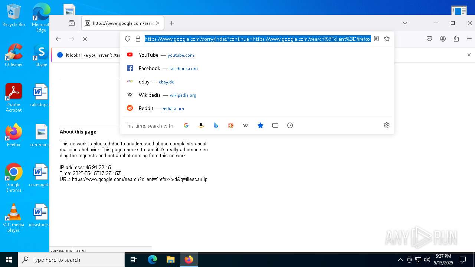This screenshot has height=267, width=475.
Task: Open calledope Word document
Action: 40,95
